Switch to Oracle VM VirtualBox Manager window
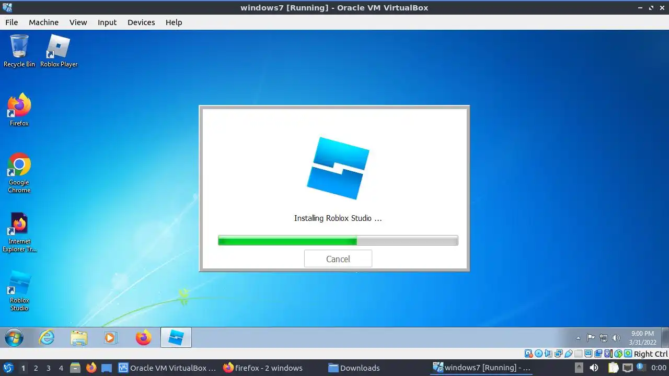Viewport: 669px width, 376px height. pyautogui.click(x=167, y=368)
